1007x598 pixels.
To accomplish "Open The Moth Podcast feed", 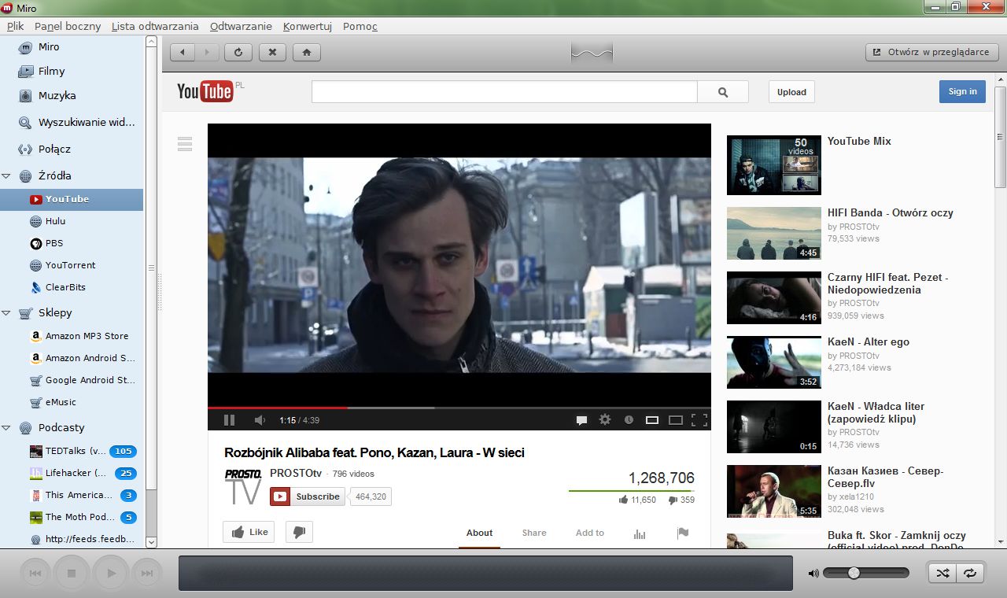I will (x=72, y=518).
